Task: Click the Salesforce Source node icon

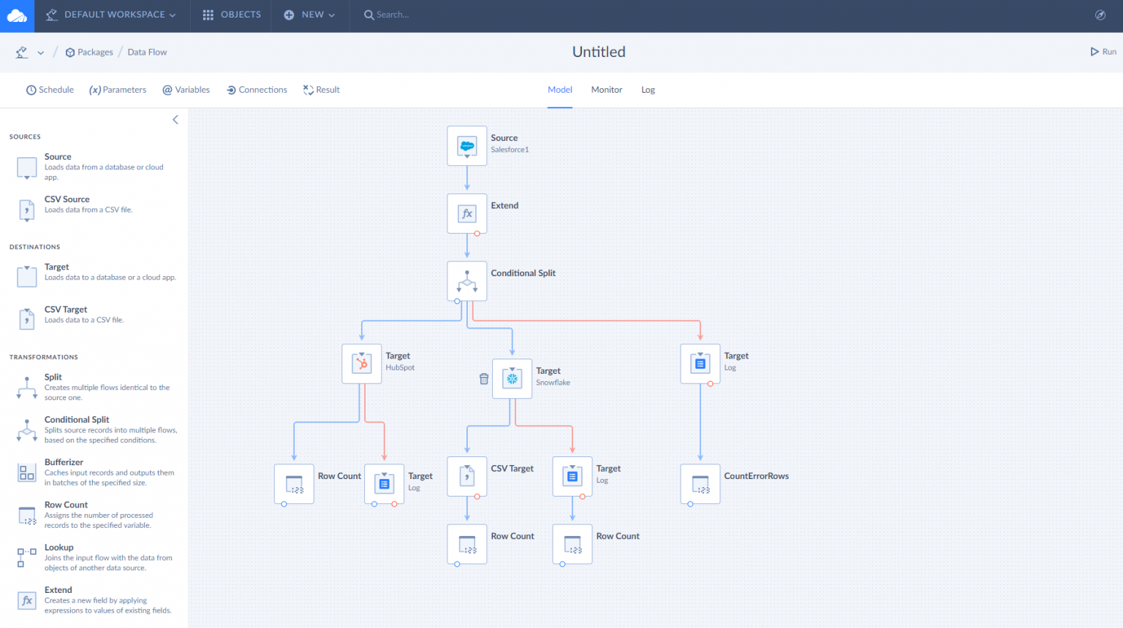Action: [x=466, y=146]
